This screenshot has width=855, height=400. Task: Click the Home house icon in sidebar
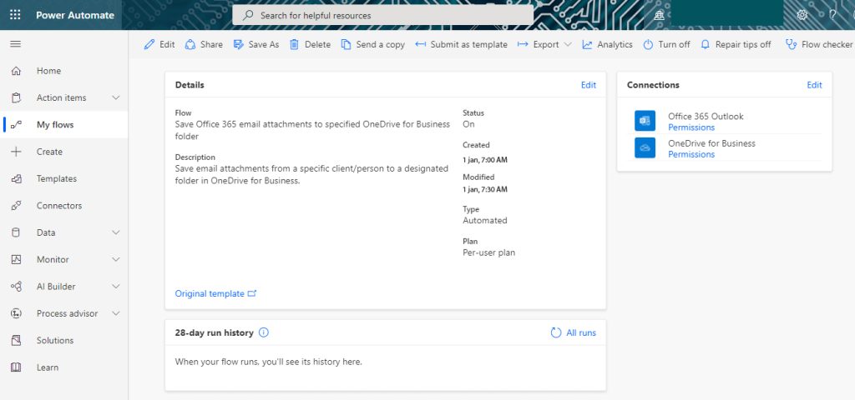pyautogui.click(x=17, y=71)
